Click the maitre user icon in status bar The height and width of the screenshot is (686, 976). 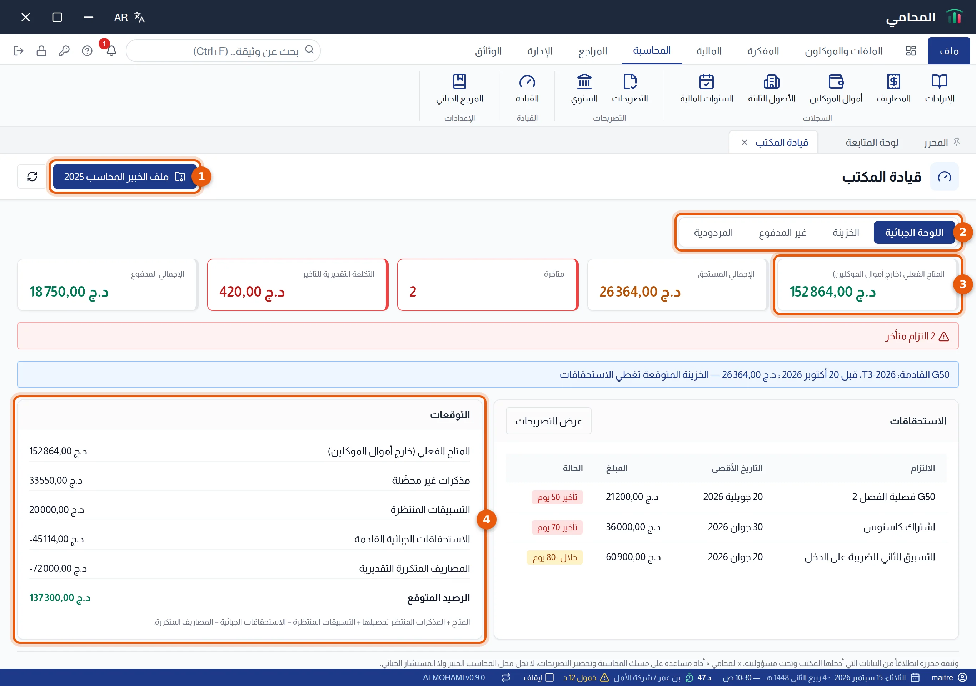click(962, 677)
